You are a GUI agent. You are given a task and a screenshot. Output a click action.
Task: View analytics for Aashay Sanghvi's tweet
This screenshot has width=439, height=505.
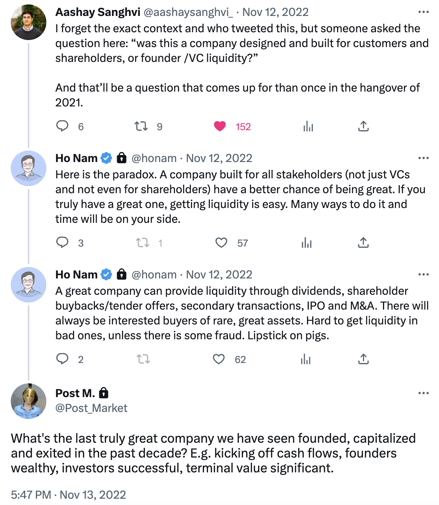(x=308, y=126)
